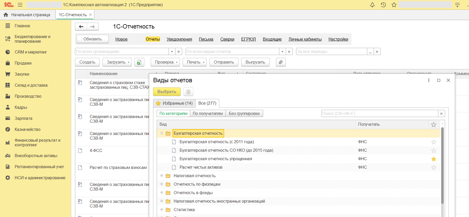Image resolution: width=469 pixels, height=217 pixels.
Task: Select По категориям grouping
Action: click(173, 113)
